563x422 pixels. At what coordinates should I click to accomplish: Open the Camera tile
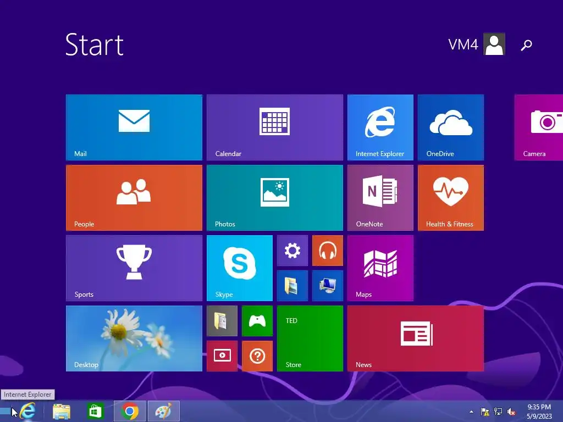pyautogui.click(x=539, y=127)
